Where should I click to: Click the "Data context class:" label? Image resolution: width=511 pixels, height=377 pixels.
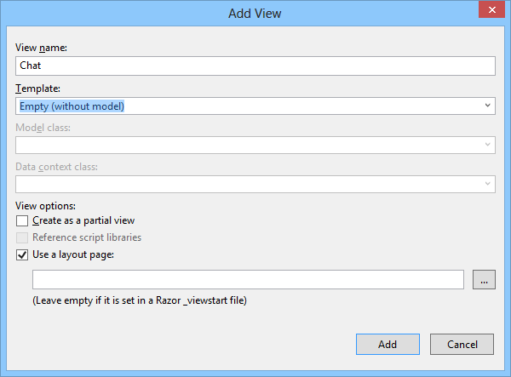coord(56,166)
